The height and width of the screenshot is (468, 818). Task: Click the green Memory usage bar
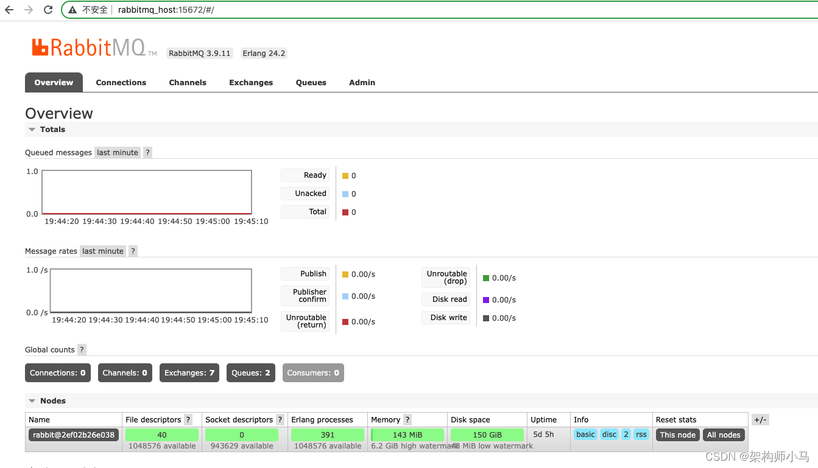coord(407,434)
